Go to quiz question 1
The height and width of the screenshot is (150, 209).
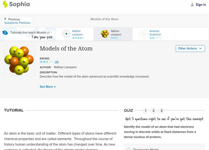[x=146, y=111]
